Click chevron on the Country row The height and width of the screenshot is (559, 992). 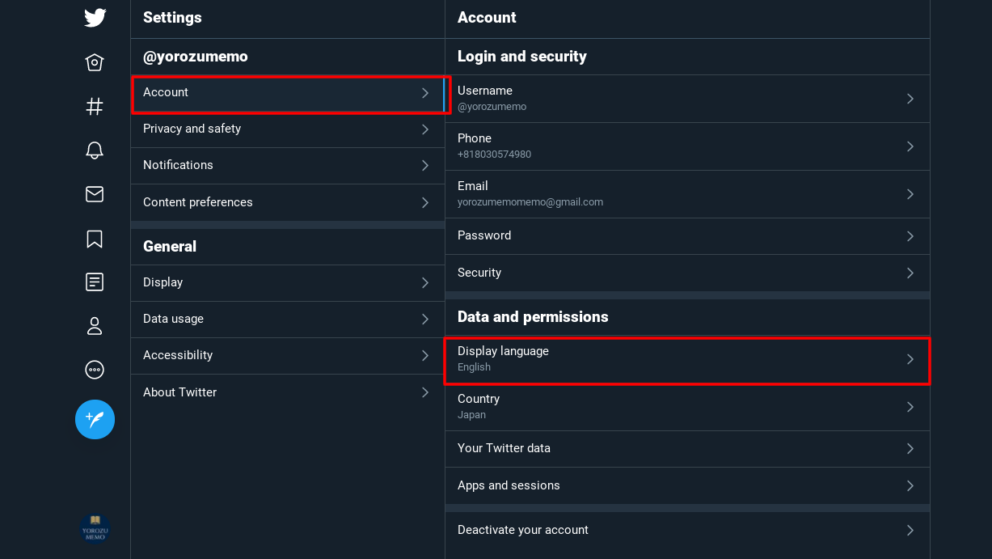[x=910, y=407]
